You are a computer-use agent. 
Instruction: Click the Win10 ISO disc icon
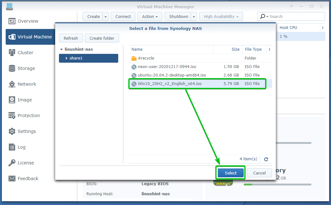(x=134, y=84)
